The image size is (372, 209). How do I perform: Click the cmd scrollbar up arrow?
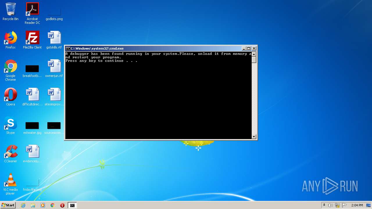pos(254,54)
